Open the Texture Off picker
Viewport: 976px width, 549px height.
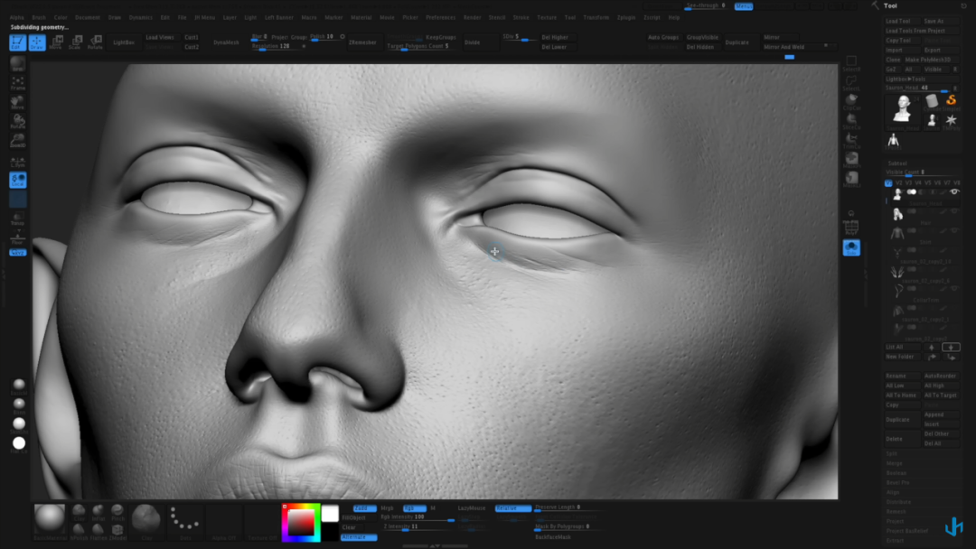(262, 522)
